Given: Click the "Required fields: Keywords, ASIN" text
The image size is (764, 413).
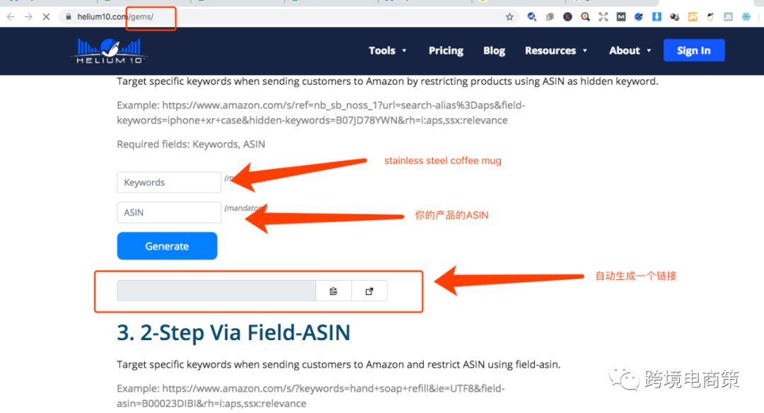Looking at the screenshot, I should 191,144.
